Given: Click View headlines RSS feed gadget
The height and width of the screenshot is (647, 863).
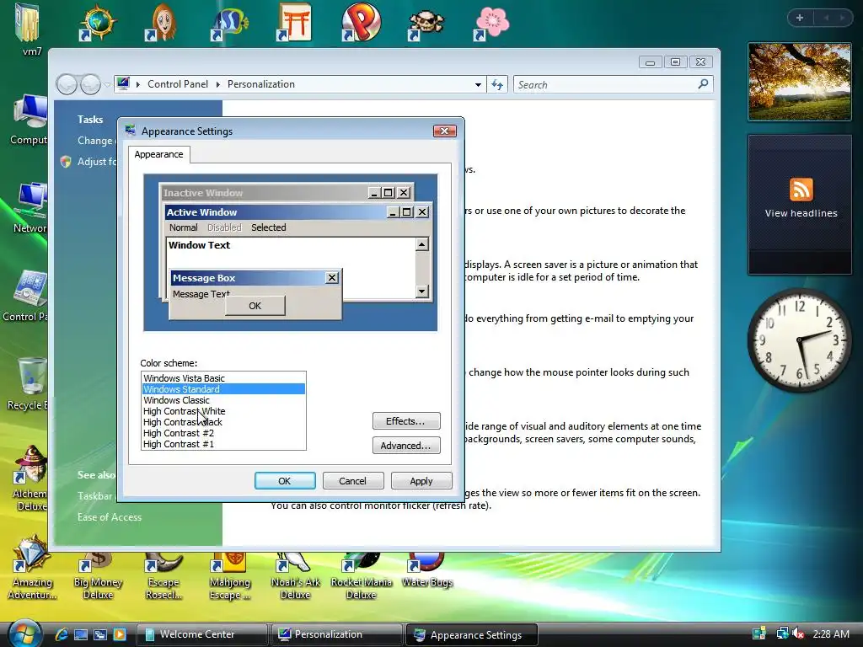Looking at the screenshot, I should (x=801, y=205).
